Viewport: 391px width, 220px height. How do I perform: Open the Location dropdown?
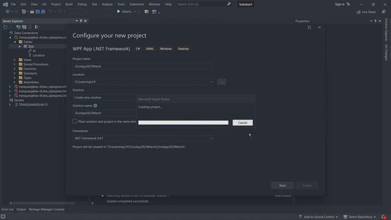[211, 82]
